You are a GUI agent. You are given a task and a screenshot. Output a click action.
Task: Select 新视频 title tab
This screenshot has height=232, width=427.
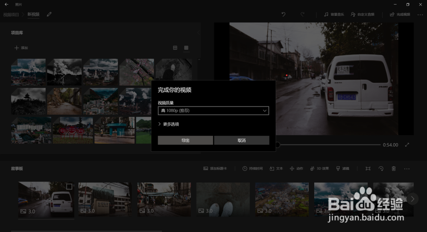(33, 15)
